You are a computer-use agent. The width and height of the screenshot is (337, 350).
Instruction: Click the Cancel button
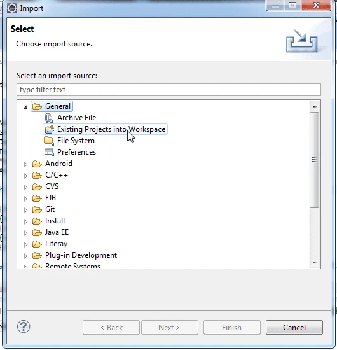(x=294, y=328)
